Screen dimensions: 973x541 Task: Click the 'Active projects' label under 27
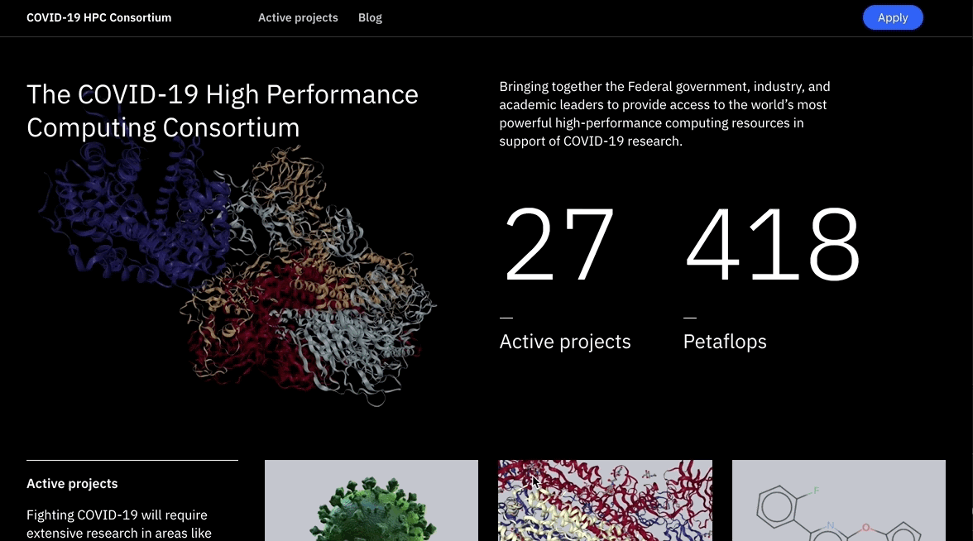point(564,341)
